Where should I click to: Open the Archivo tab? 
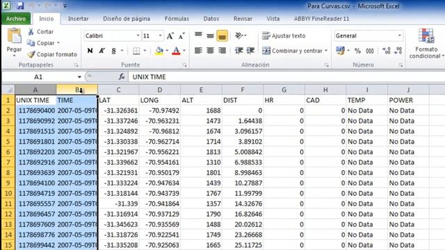[x=16, y=19]
